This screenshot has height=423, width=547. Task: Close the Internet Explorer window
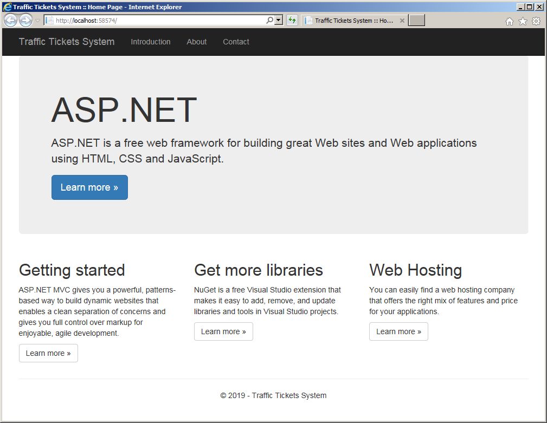(539, 7)
